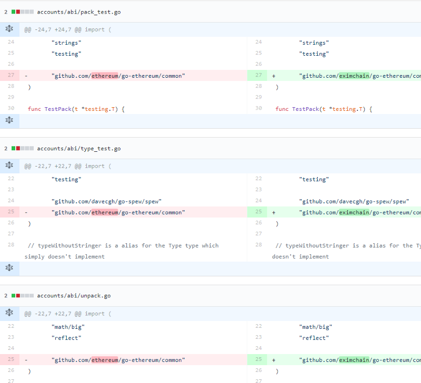Expand hidden lines above pack_test.go hunk
The image size is (421, 383).
coord(9,29)
